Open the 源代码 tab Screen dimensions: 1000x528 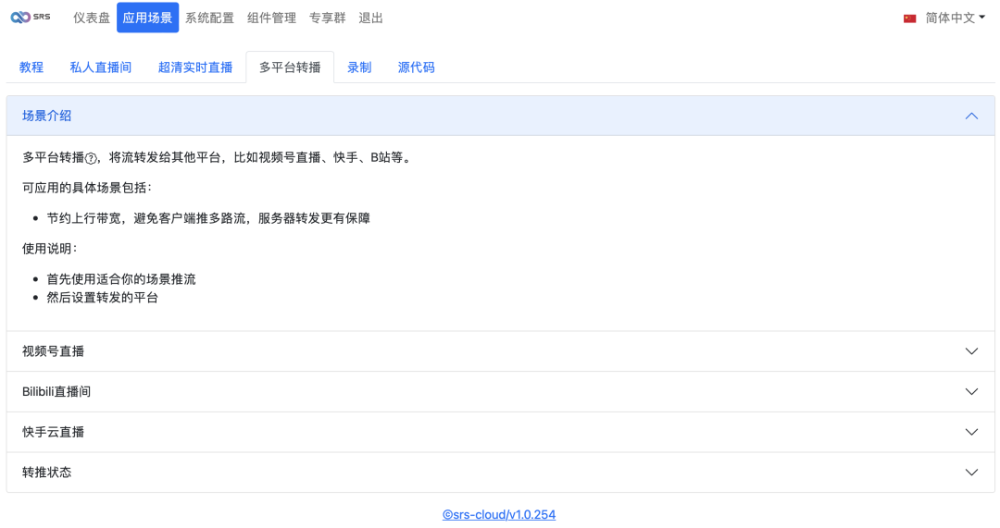click(416, 68)
